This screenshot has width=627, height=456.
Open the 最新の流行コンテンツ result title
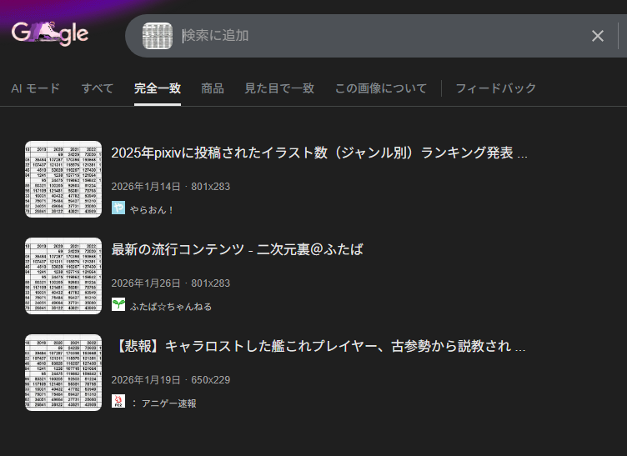coord(237,250)
